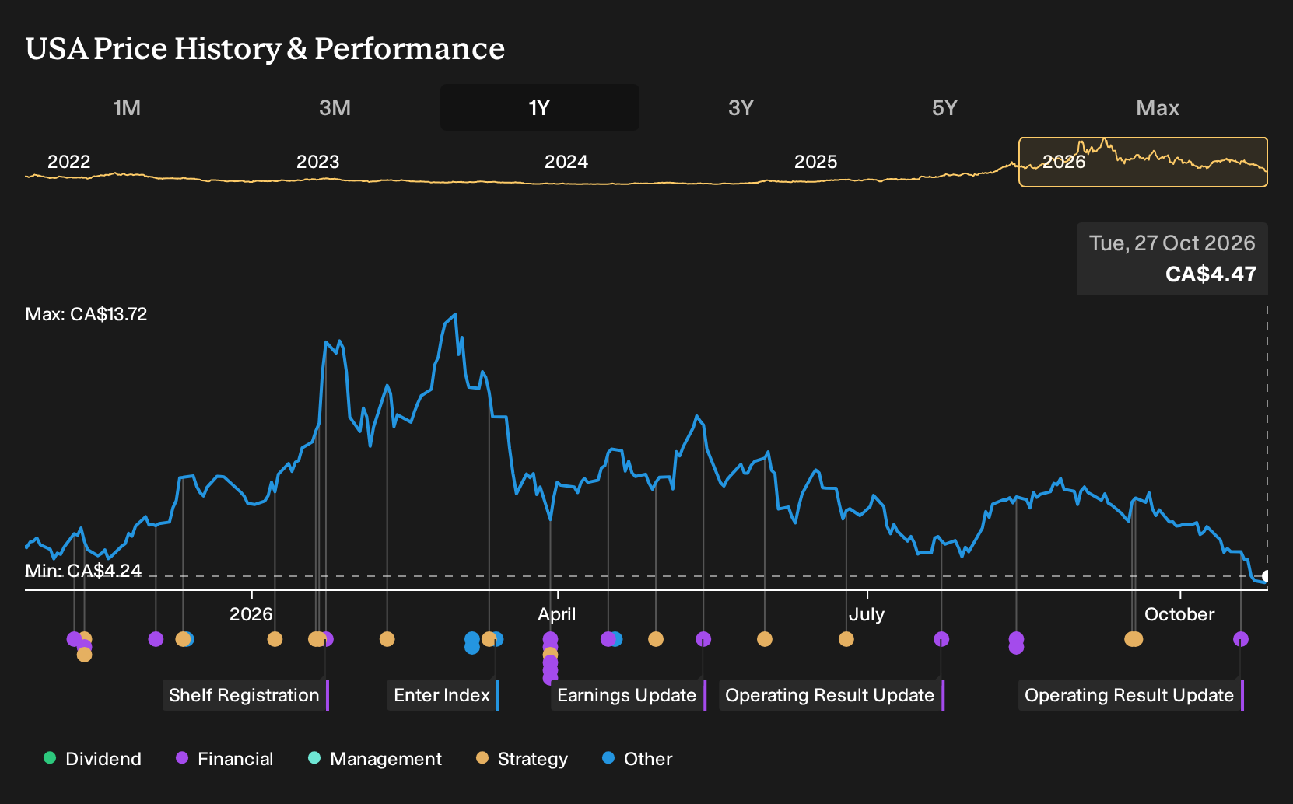This screenshot has height=804, width=1293.
Task: Select the orange Strategy marker below July
Action: 846,639
